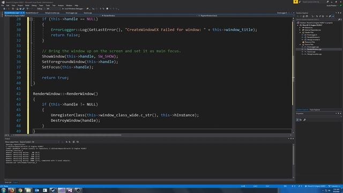
Task: Open Chrome from the taskbar
Action: click(x=20, y=190)
